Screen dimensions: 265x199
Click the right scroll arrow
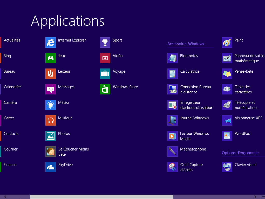[x=255, y=197]
